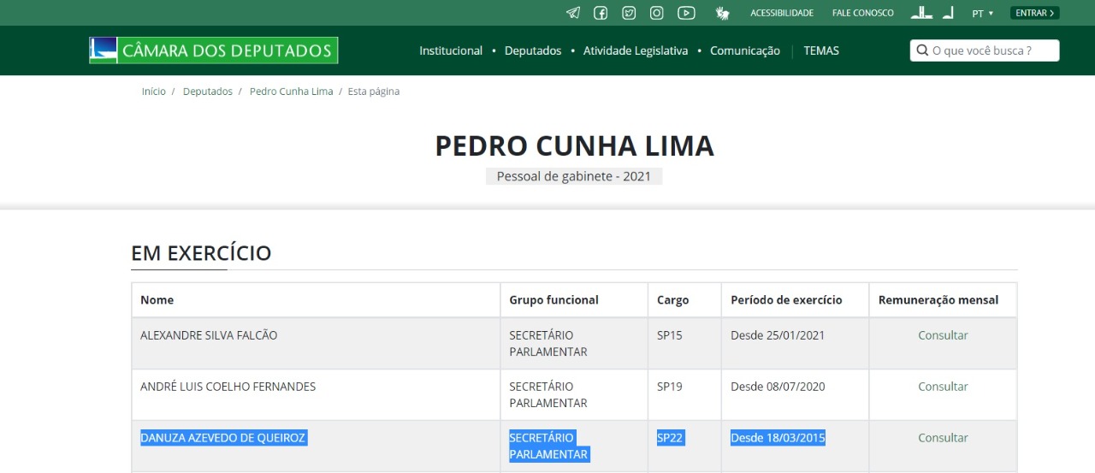Open the Instagram icon
This screenshot has height=473, width=1095.
tap(657, 13)
